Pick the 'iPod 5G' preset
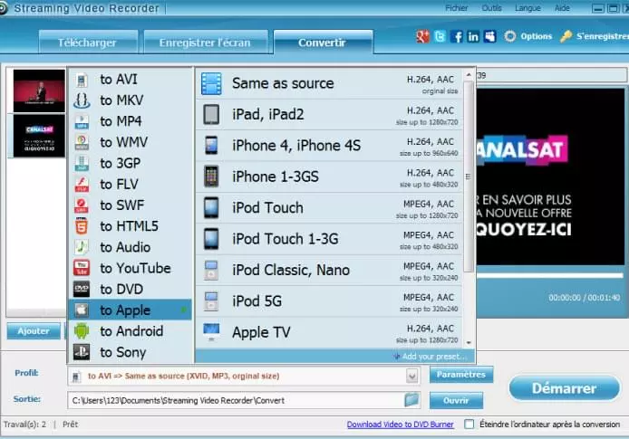Viewport: 629px width, 439px height. click(x=329, y=301)
